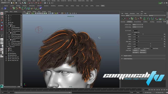
Task: Activate the Paint Selection tool
Action: (x=2, y=20)
